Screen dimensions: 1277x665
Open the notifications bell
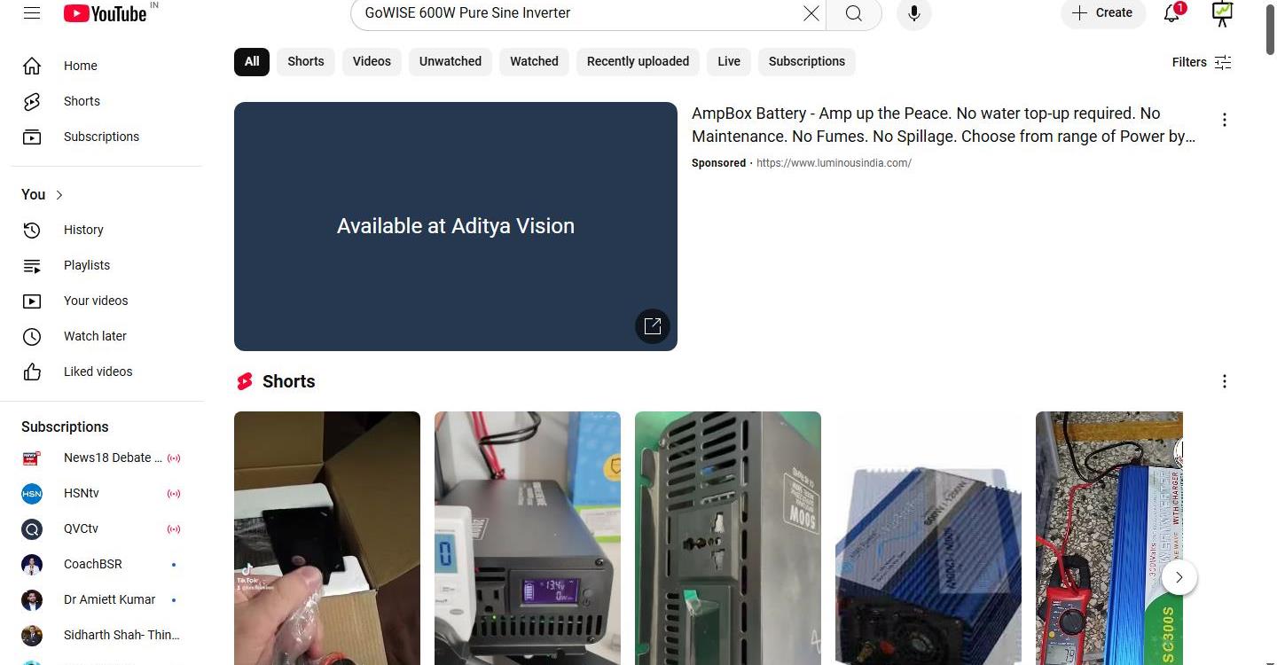click(1172, 13)
